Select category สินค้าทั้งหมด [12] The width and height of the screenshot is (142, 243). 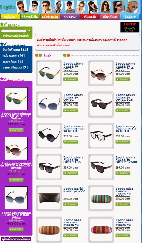[x=15, y=50]
